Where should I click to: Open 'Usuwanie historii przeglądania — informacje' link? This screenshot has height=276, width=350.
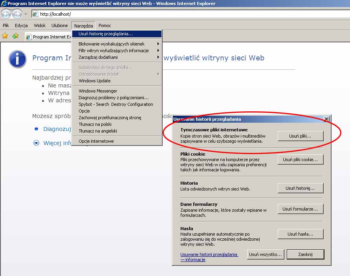click(x=209, y=257)
